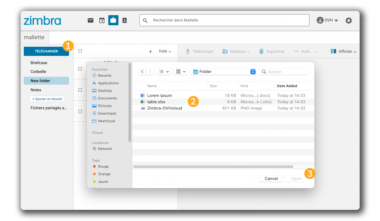Image resolution: width=380 pixels, height=221 pixels.
Task: Select the Briefcase app icon
Action: pos(113,20)
